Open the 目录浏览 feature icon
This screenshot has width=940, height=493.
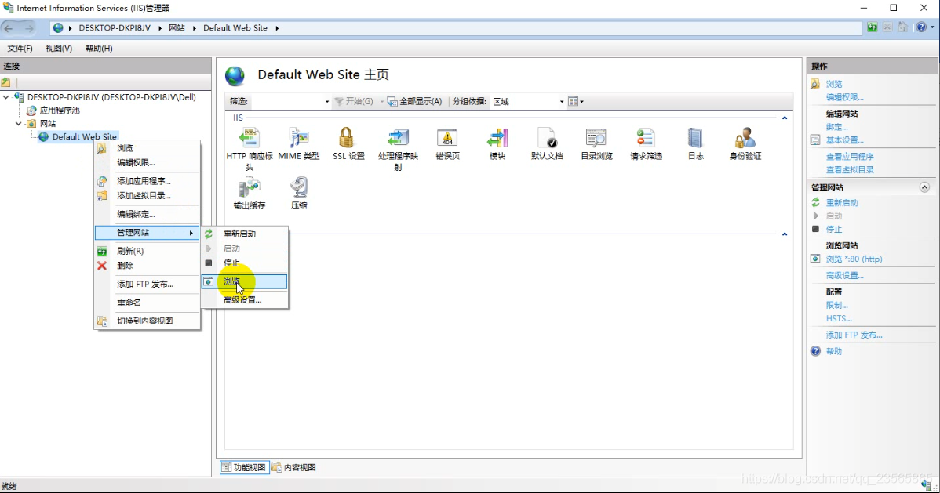(596, 139)
